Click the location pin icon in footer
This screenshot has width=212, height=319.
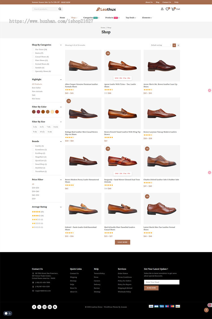pos(33,274)
